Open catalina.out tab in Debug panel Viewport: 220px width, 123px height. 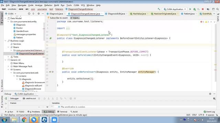(x=29, y=98)
